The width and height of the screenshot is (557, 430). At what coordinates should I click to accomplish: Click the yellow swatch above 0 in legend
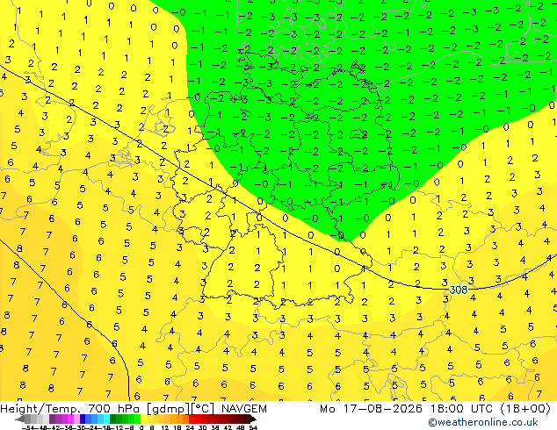pos(143,419)
